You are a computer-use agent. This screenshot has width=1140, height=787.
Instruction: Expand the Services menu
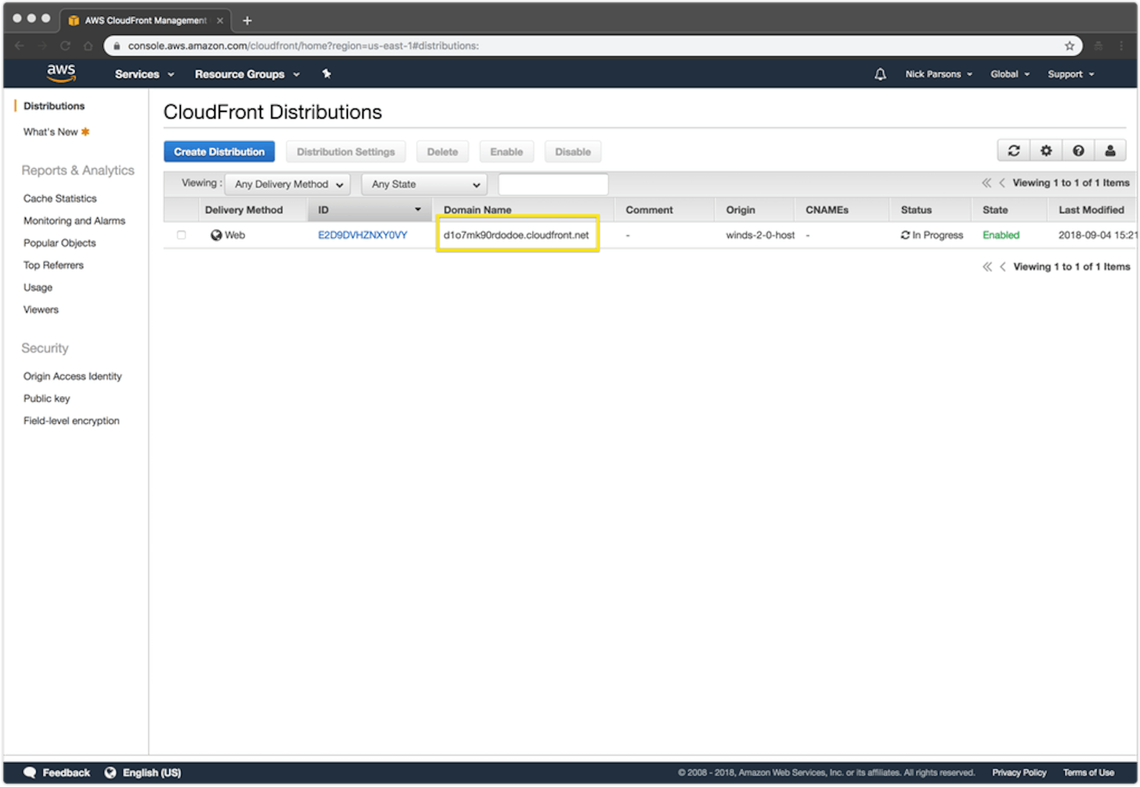click(x=144, y=74)
